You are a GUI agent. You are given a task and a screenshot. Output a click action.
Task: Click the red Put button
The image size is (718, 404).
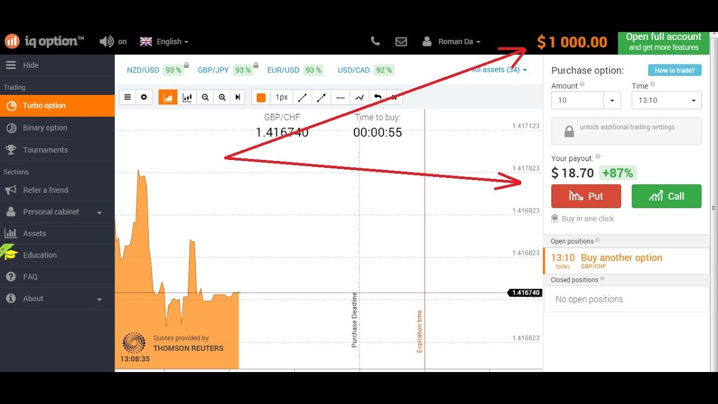click(586, 196)
